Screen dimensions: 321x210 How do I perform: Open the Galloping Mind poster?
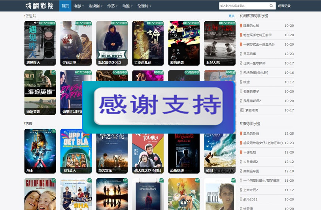click(x=40, y=194)
